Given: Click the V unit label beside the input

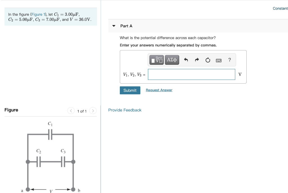Looking at the screenshot, I should point(240,75).
